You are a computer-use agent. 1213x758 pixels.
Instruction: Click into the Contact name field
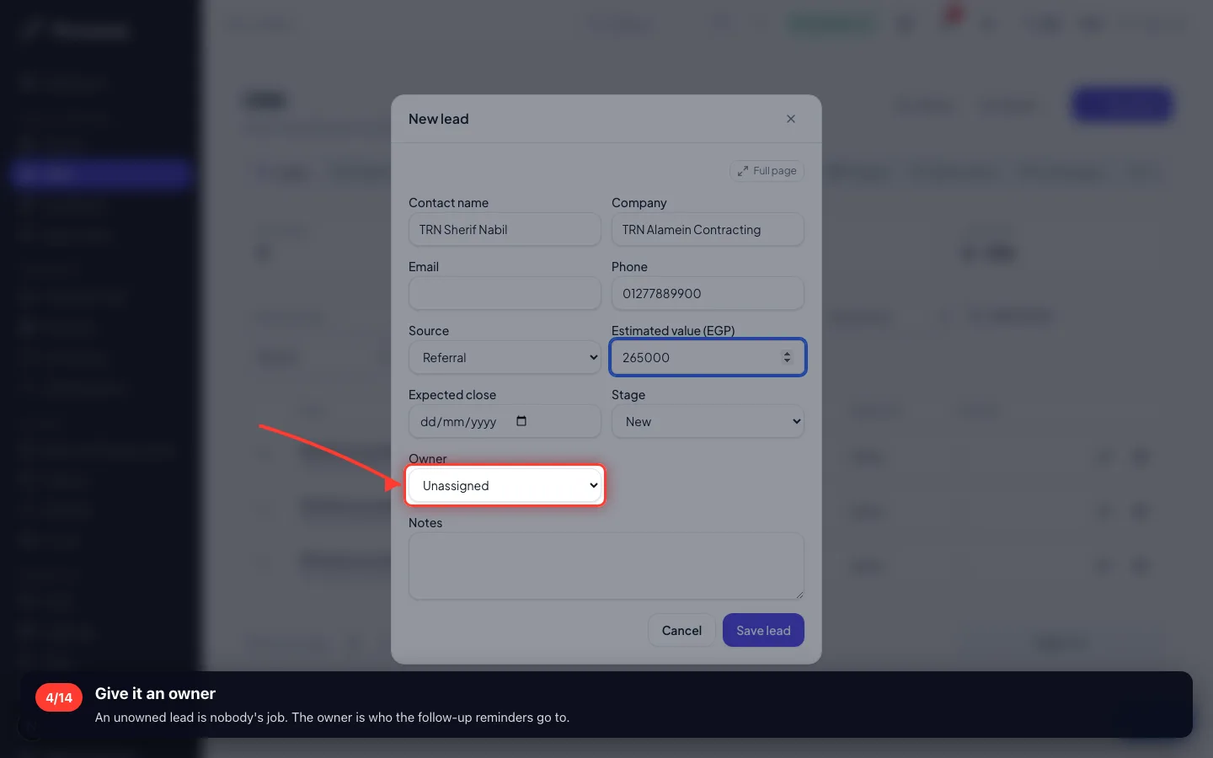point(505,229)
